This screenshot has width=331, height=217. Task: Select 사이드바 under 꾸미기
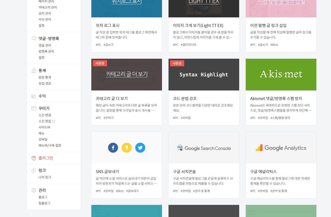(44, 127)
